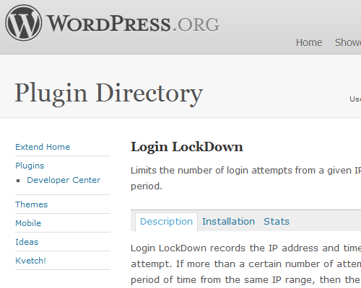Select the Description tab
This screenshot has width=361, height=288.
pyautogui.click(x=166, y=222)
